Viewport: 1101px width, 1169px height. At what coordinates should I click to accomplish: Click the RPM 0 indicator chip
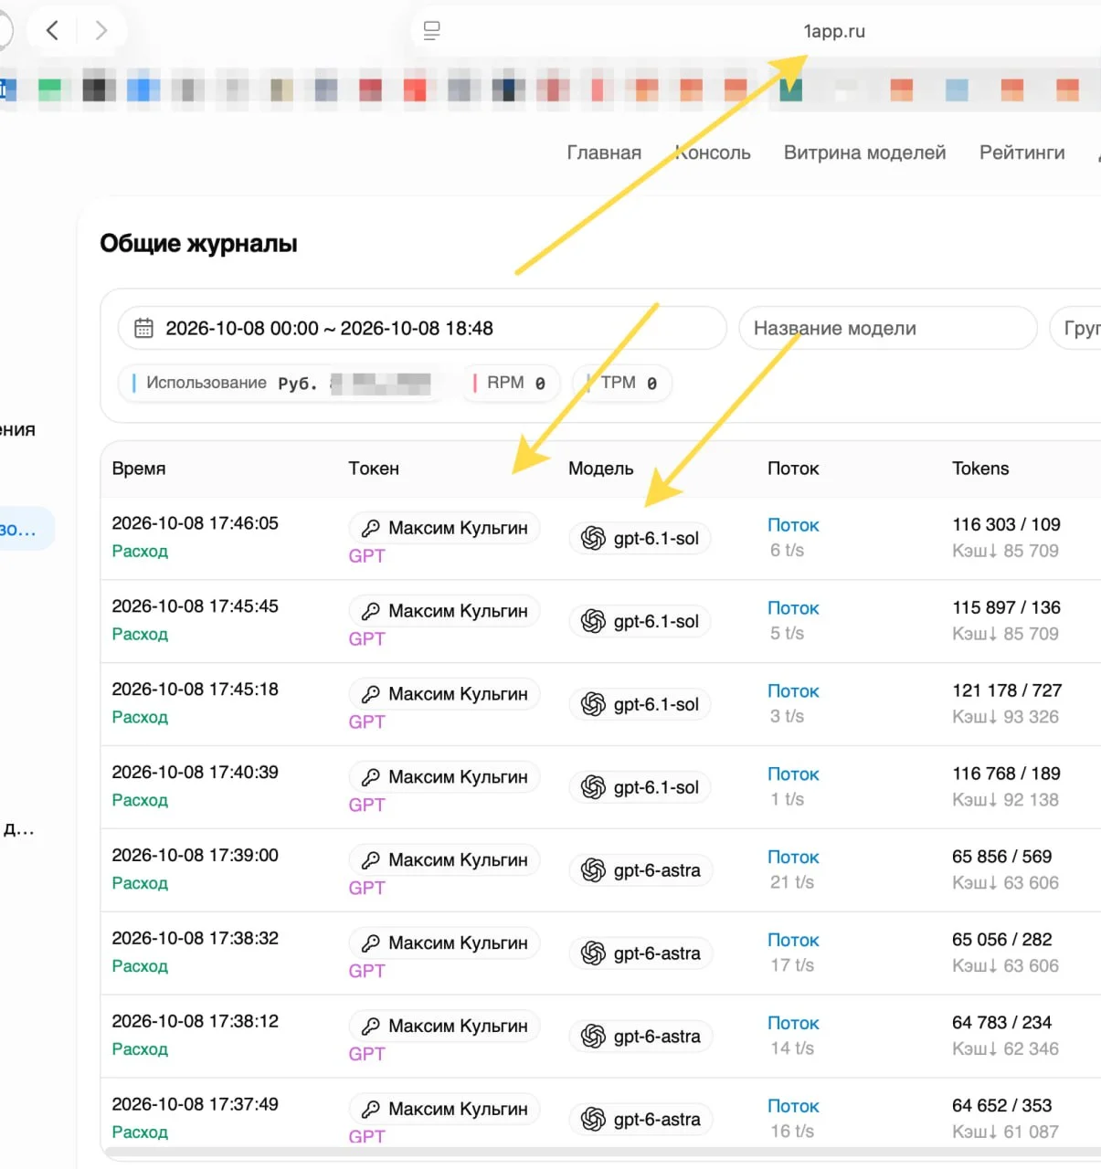tap(512, 383)
